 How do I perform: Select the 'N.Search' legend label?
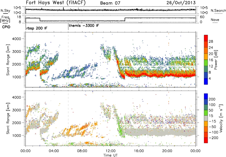point(218,10)
